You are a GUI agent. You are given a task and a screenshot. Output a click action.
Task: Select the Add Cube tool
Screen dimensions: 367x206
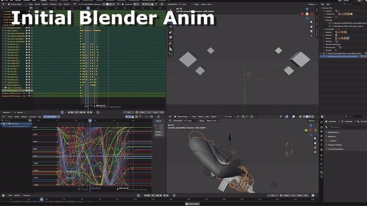coord(171,54)
